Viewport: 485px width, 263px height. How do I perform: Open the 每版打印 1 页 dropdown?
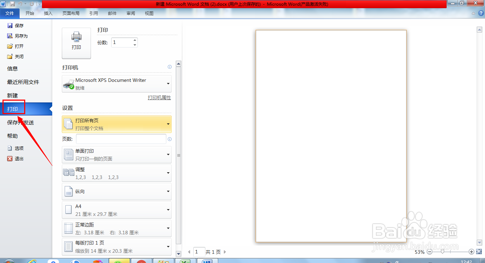point(117,247)
